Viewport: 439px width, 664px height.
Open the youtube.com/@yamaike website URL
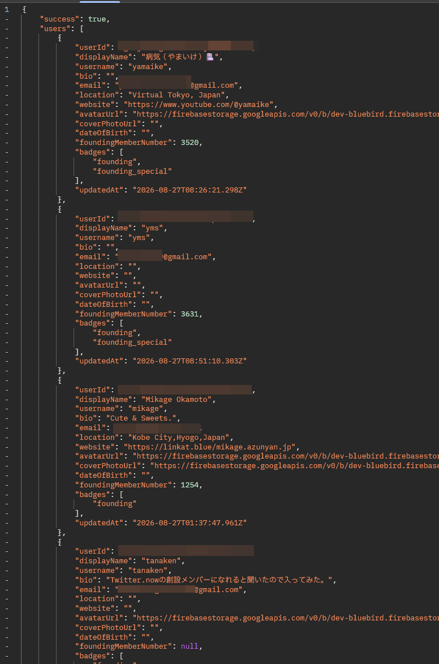(199, 105)
